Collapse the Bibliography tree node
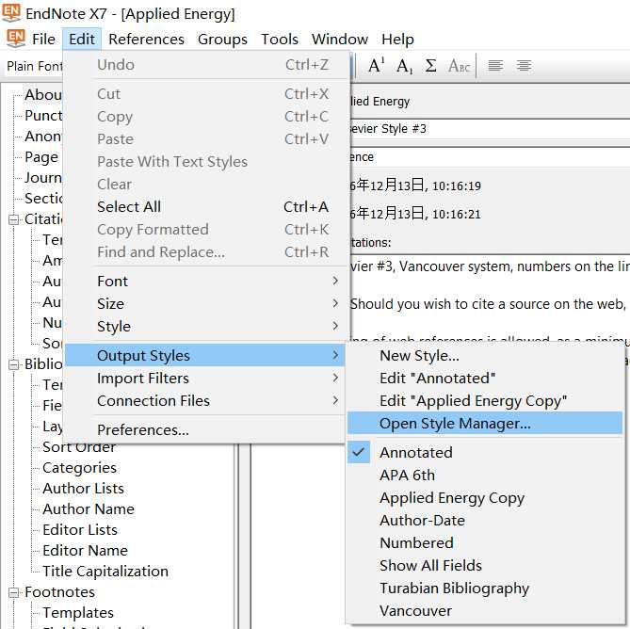This screenshot has width=630, height=629. pyautogui.click(x=14, y=364)
